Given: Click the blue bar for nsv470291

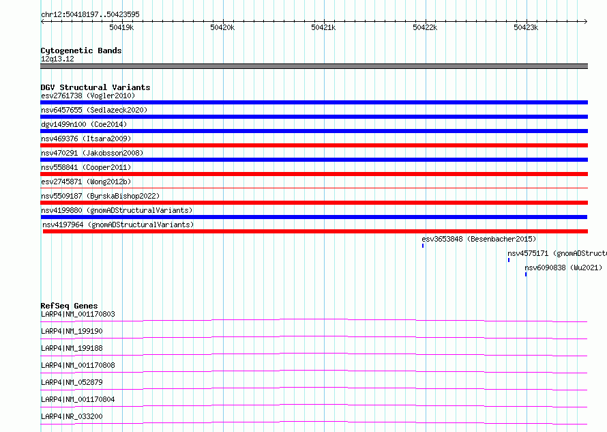Looking at the screenshot, I should click(314, 160).
